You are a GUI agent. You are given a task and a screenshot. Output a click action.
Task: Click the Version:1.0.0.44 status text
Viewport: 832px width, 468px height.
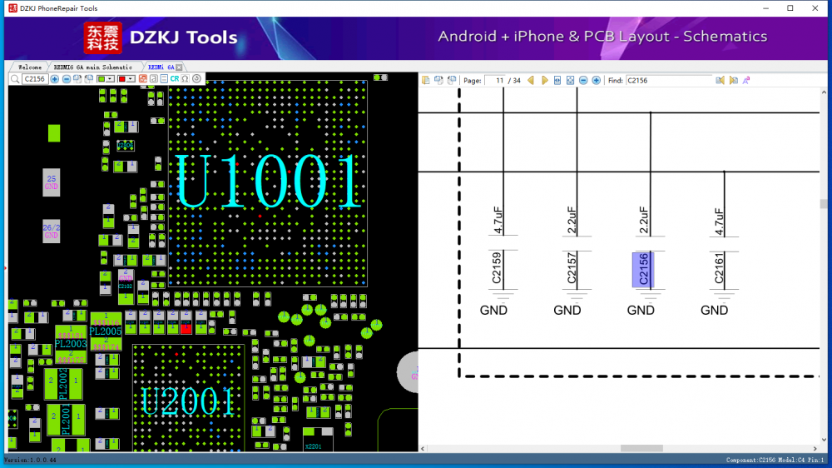[30, 460]
